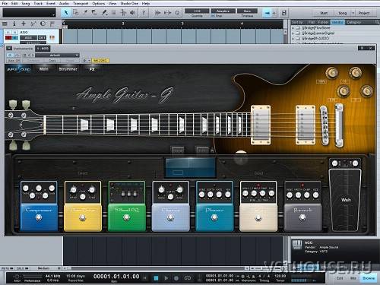
Task: Open Quantize value field
Action: click(x=197, y=11)
